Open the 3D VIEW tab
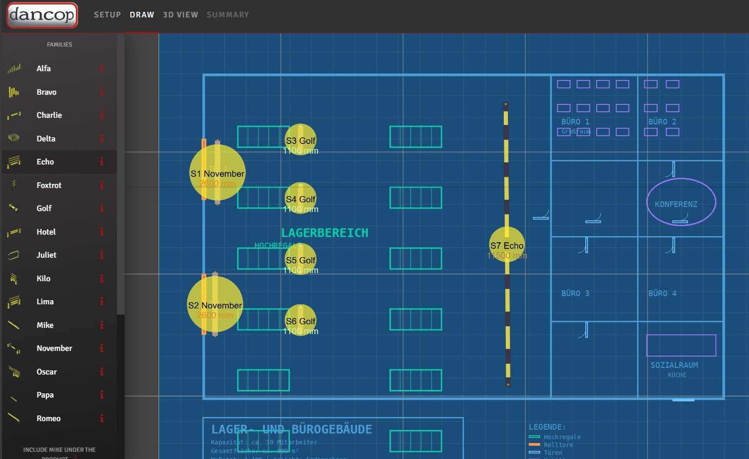The image size is (749, 459). [180, 15]
